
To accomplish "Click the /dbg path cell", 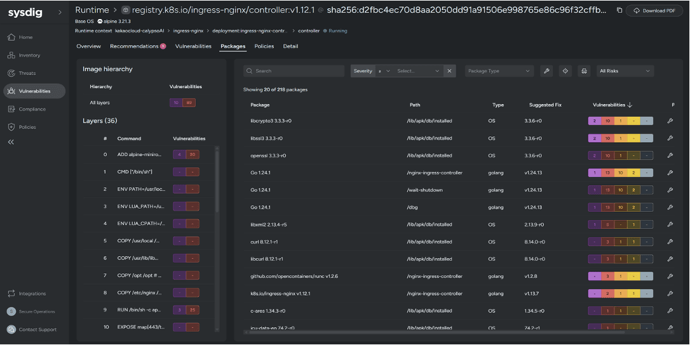I will coord(412,207).
